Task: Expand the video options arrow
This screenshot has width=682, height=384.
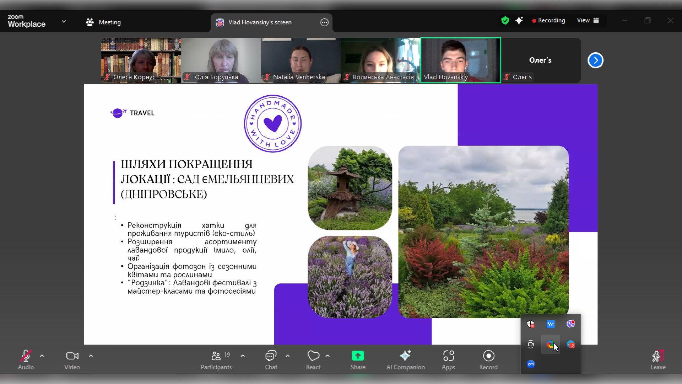Action: tap(91, 356)
